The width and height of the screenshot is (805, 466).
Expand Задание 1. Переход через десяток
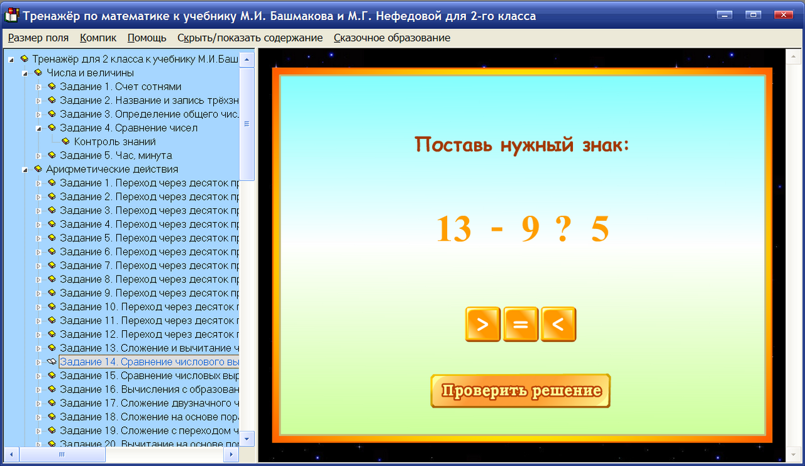click(x=38, y=183)
